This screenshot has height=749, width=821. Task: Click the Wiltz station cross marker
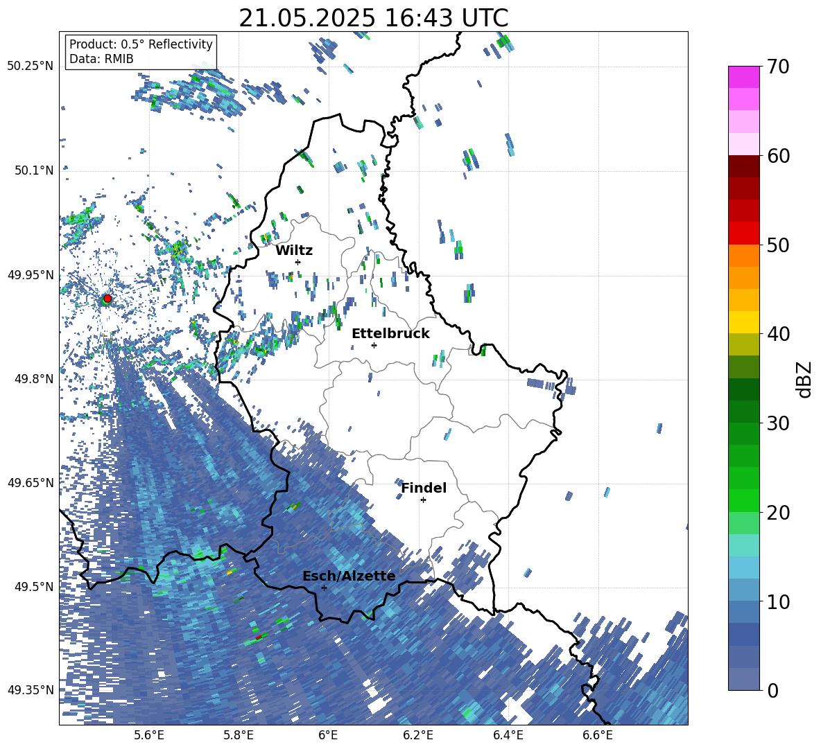298,262
